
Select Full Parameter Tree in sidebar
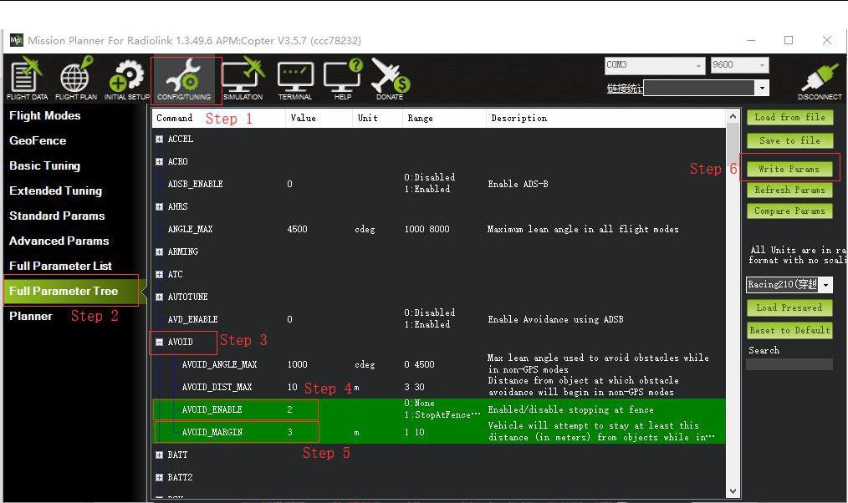pyautogui.click(x=70, y=291)
